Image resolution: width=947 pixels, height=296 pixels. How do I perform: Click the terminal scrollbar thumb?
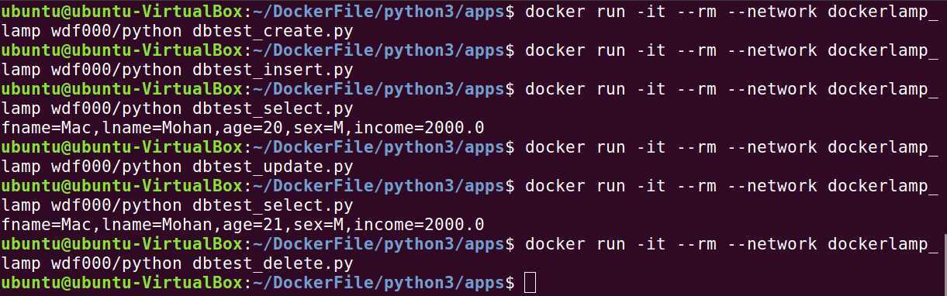click(944, 263)
